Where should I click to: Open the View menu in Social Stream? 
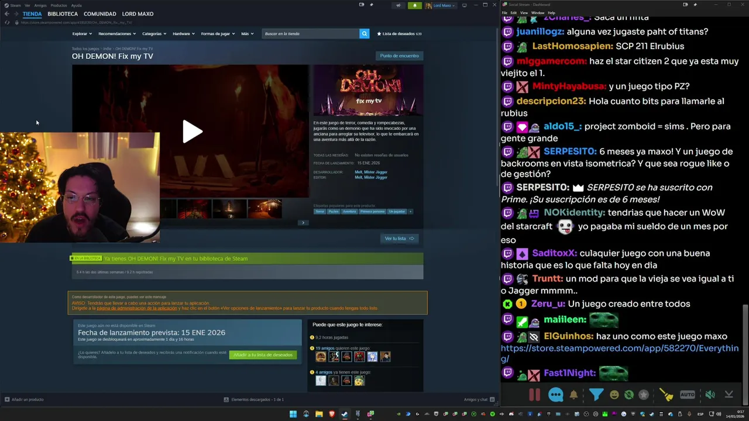tap(524, 12)
